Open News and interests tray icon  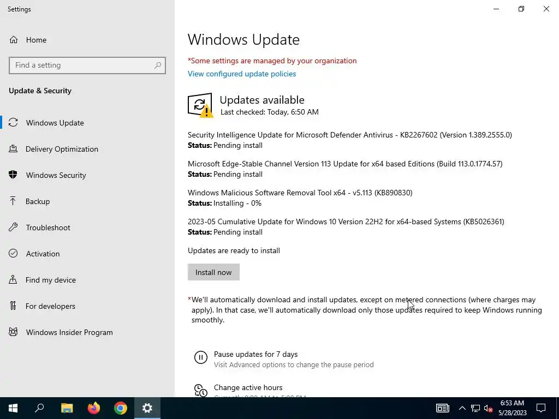442,408
